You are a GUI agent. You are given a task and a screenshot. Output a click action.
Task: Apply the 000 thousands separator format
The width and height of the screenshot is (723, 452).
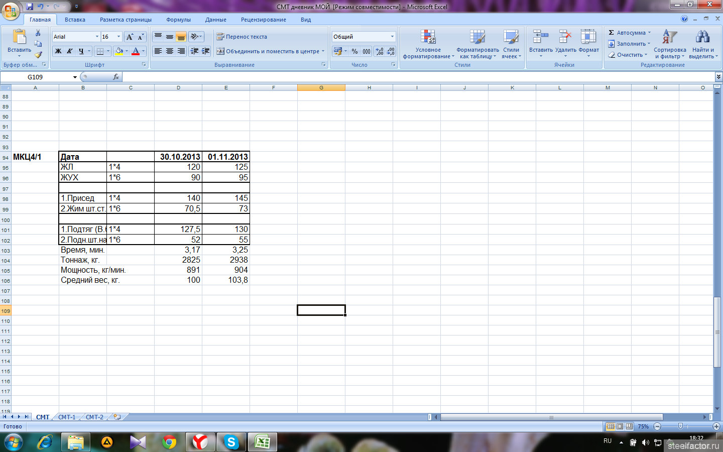pos(367,51)
